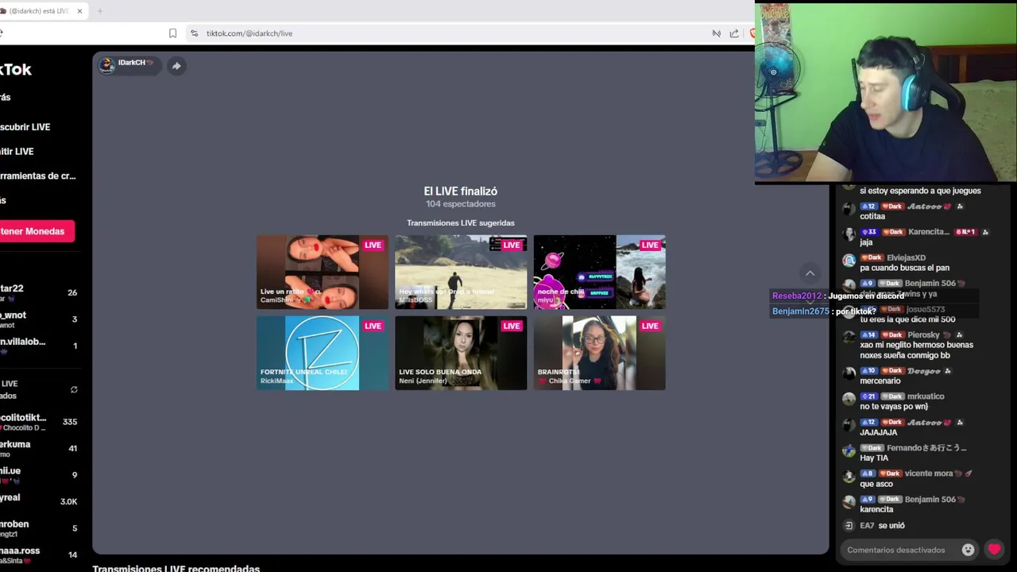Open LIVE SOLO BUENA ONDA by Neni
Screen dimensions: 1017x572
coord(461,353)
